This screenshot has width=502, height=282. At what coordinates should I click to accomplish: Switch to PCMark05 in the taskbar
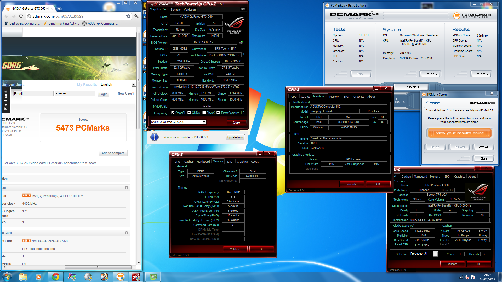pos(120,277)
